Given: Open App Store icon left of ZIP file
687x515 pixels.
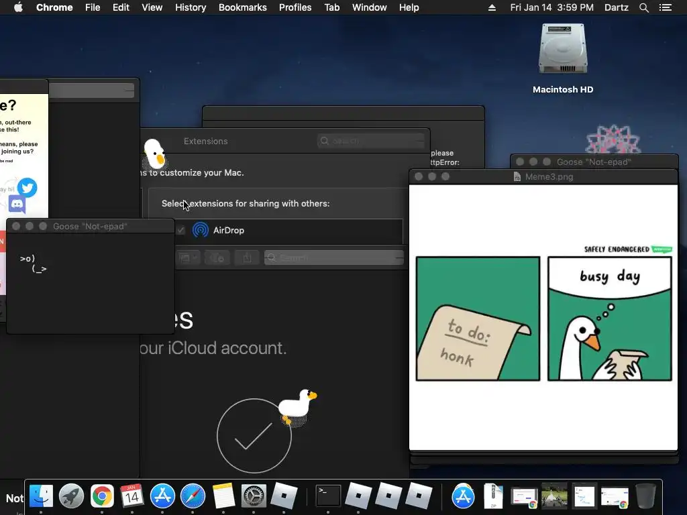Looking at the screenshot, I should click(x=463, y=496).
